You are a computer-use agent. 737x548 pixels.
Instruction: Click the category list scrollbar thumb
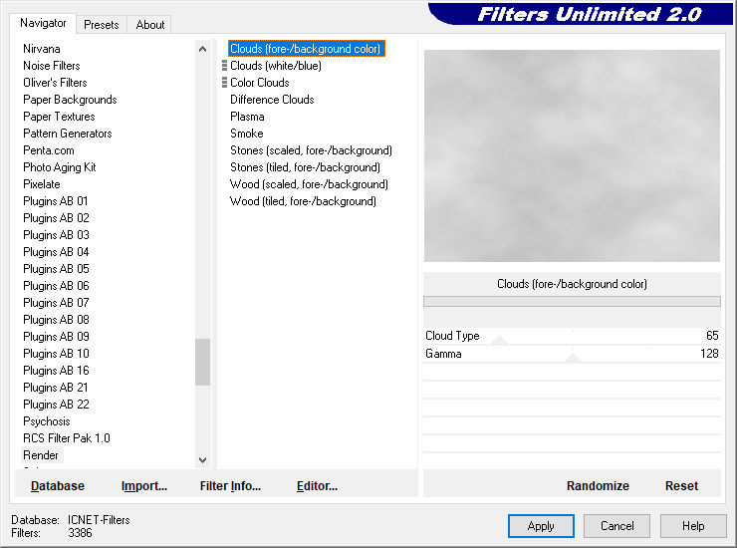coord(202,363)
